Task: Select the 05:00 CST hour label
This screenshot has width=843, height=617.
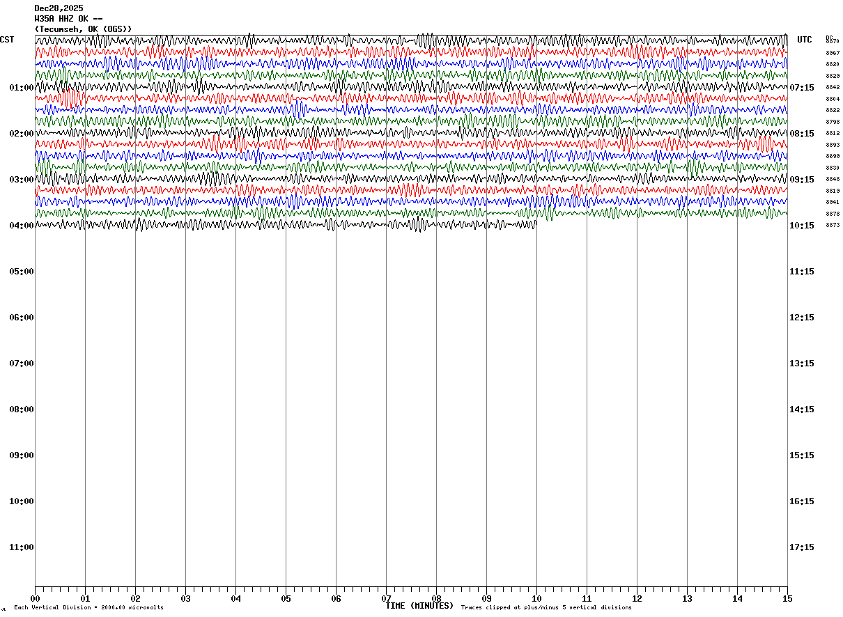Action: point(22,272)
